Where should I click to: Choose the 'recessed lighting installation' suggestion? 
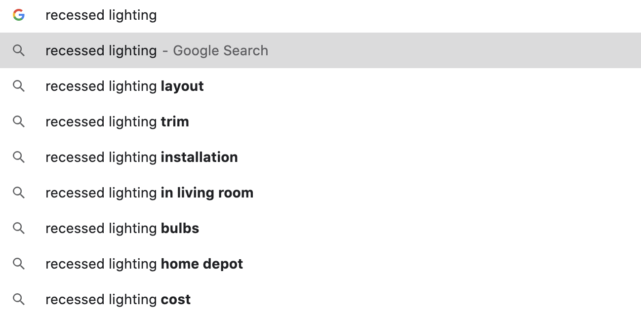pyautogui.click(x=141, y=157)
